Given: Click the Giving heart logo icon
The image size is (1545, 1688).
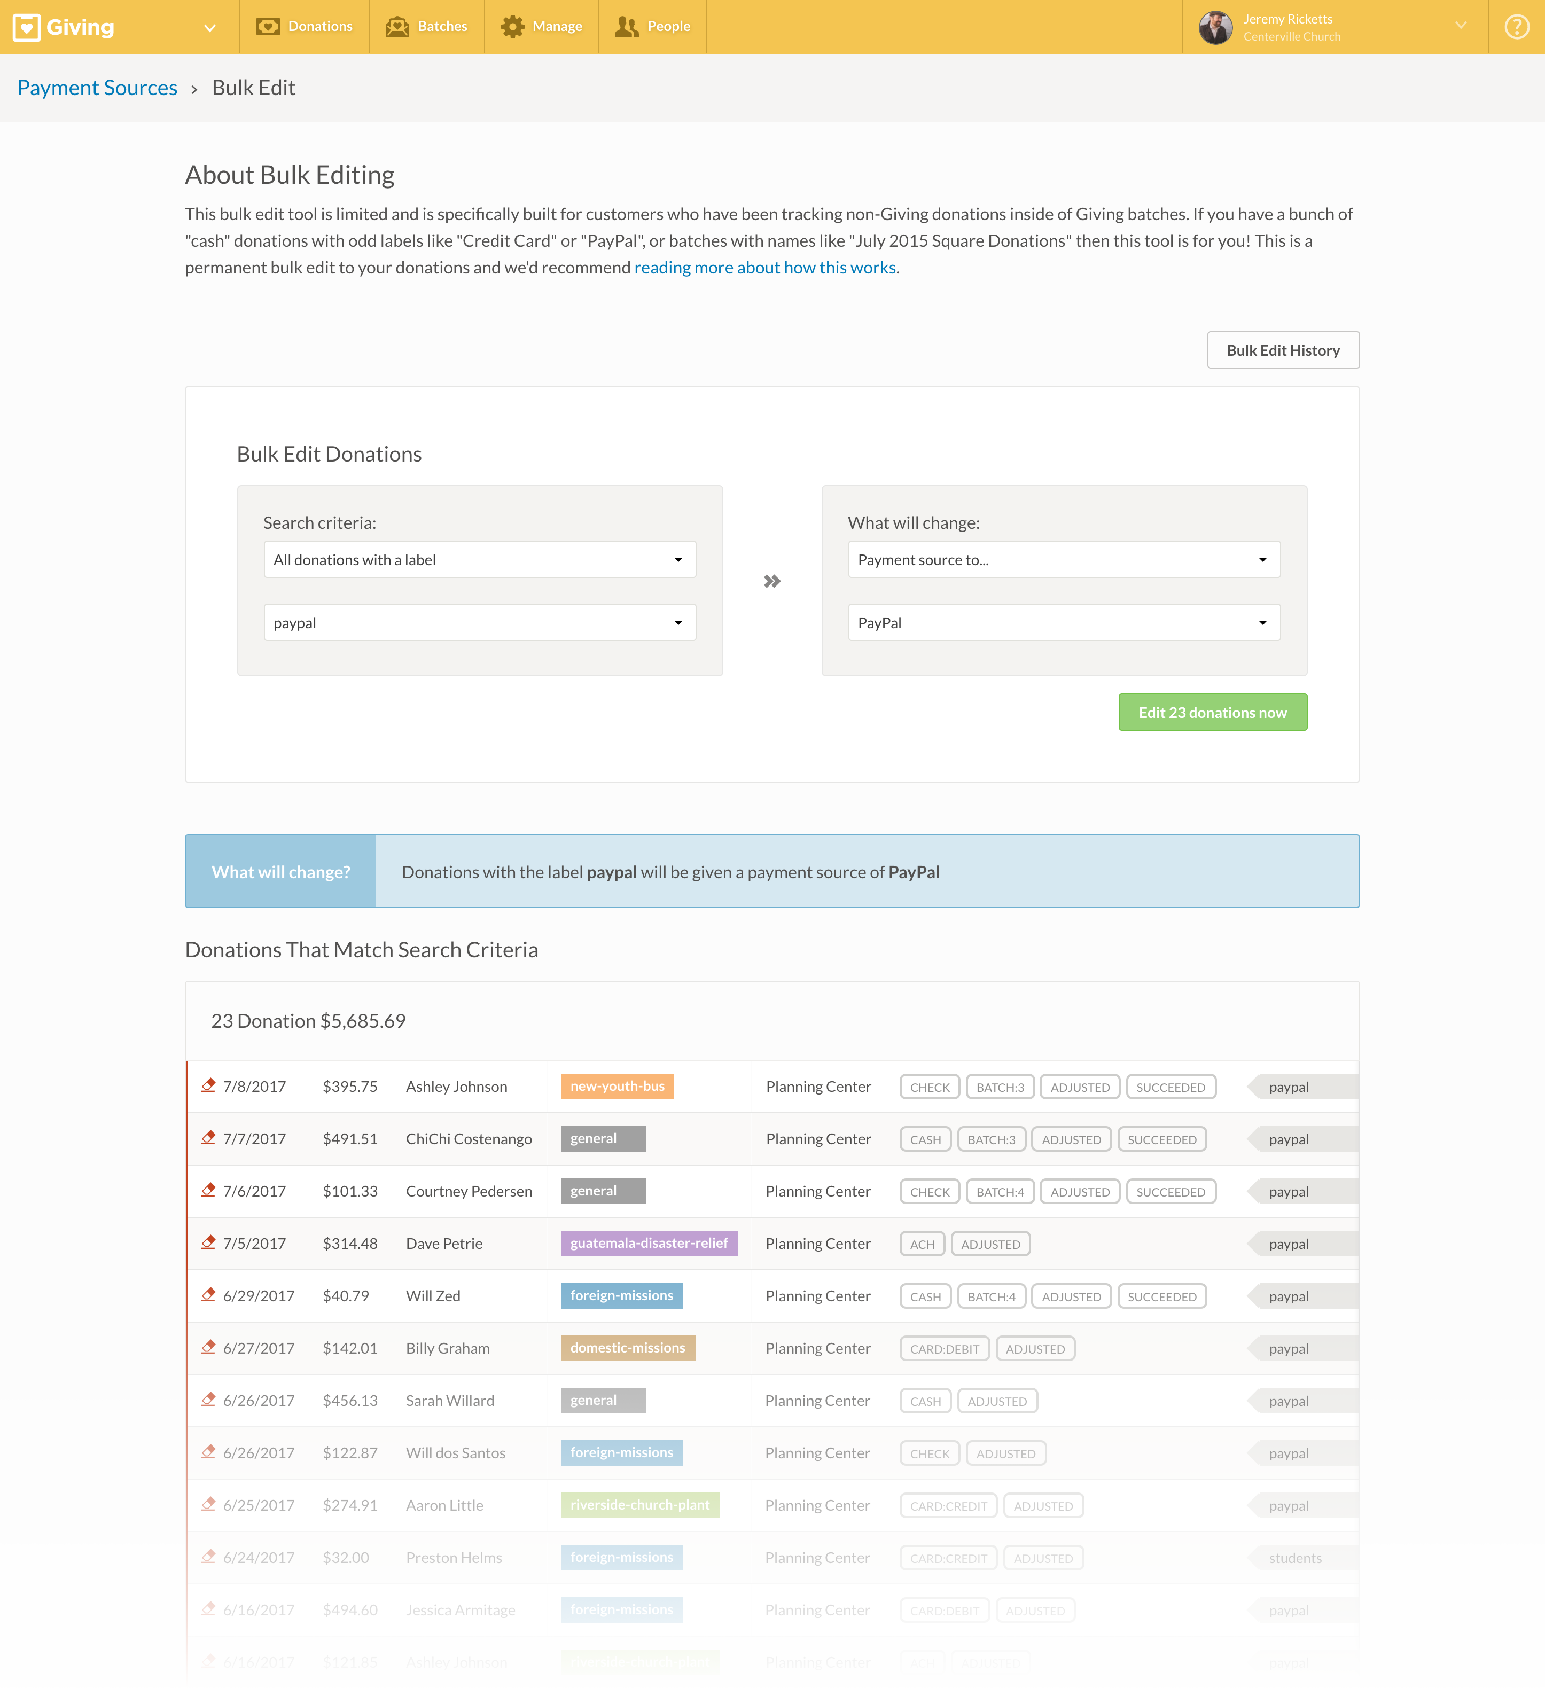Looking at the screenshot, I should [27, 27].
